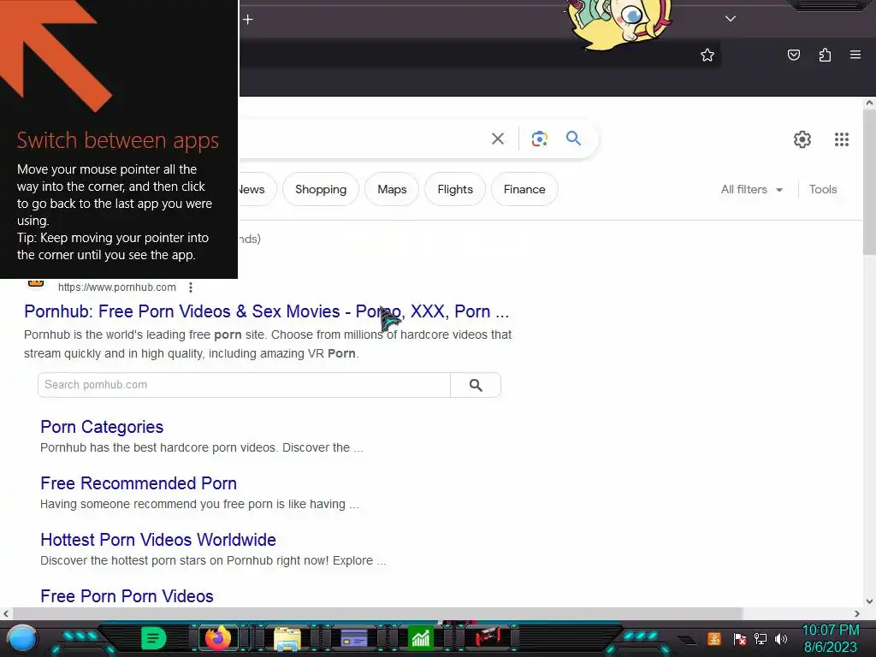Click the vertical scrollbar up arrow
Viewport: 876px width, 657px height.
(869, 103)
